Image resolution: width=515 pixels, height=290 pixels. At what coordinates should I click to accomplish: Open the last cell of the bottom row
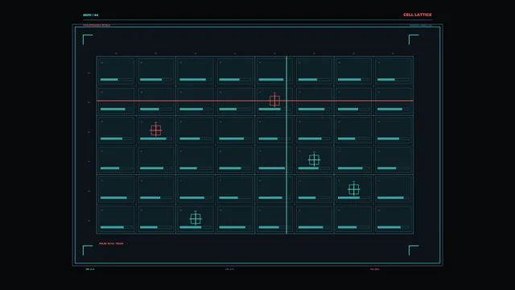393,219
